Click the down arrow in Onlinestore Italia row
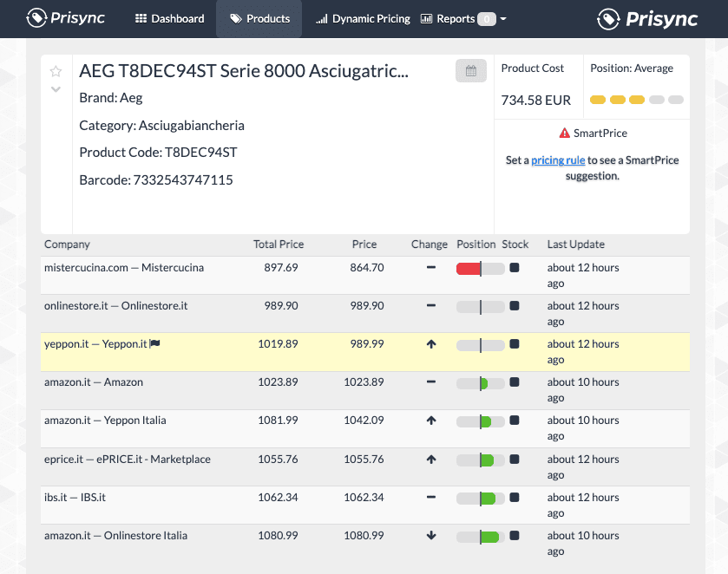728x574 pixels. click(x=430, y=536)
